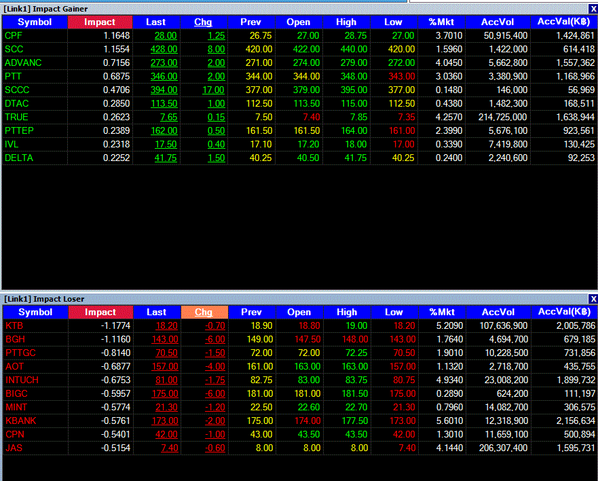This screenshot has height=481, width=598.
Task: Select the MINT symbol
Action: pyautogui.click(x=16, y=408)
